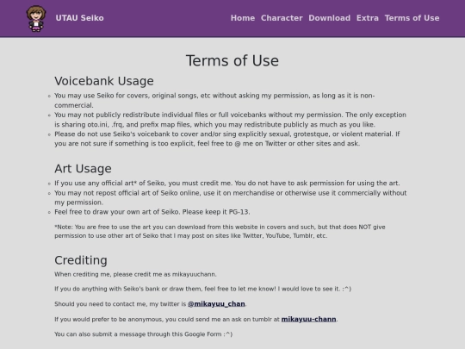Click the 'You may use Seiko for covers' bullet
Screen dimensions: 465x349
pos(214,100)
